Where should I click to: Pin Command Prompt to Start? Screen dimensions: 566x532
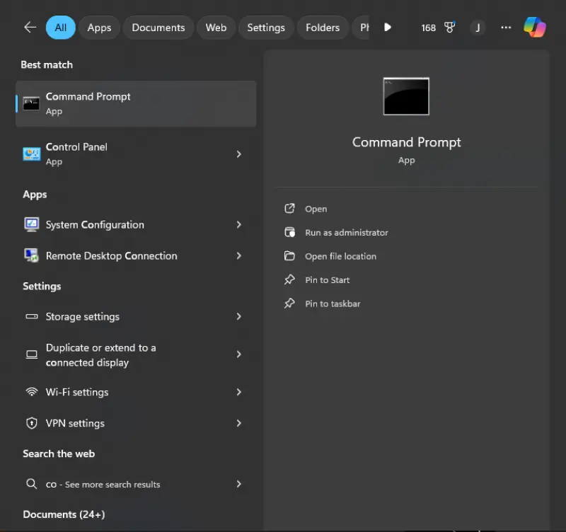[x=327, y=280]
